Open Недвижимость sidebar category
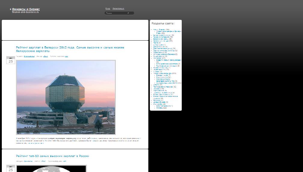 click(159, 69)
